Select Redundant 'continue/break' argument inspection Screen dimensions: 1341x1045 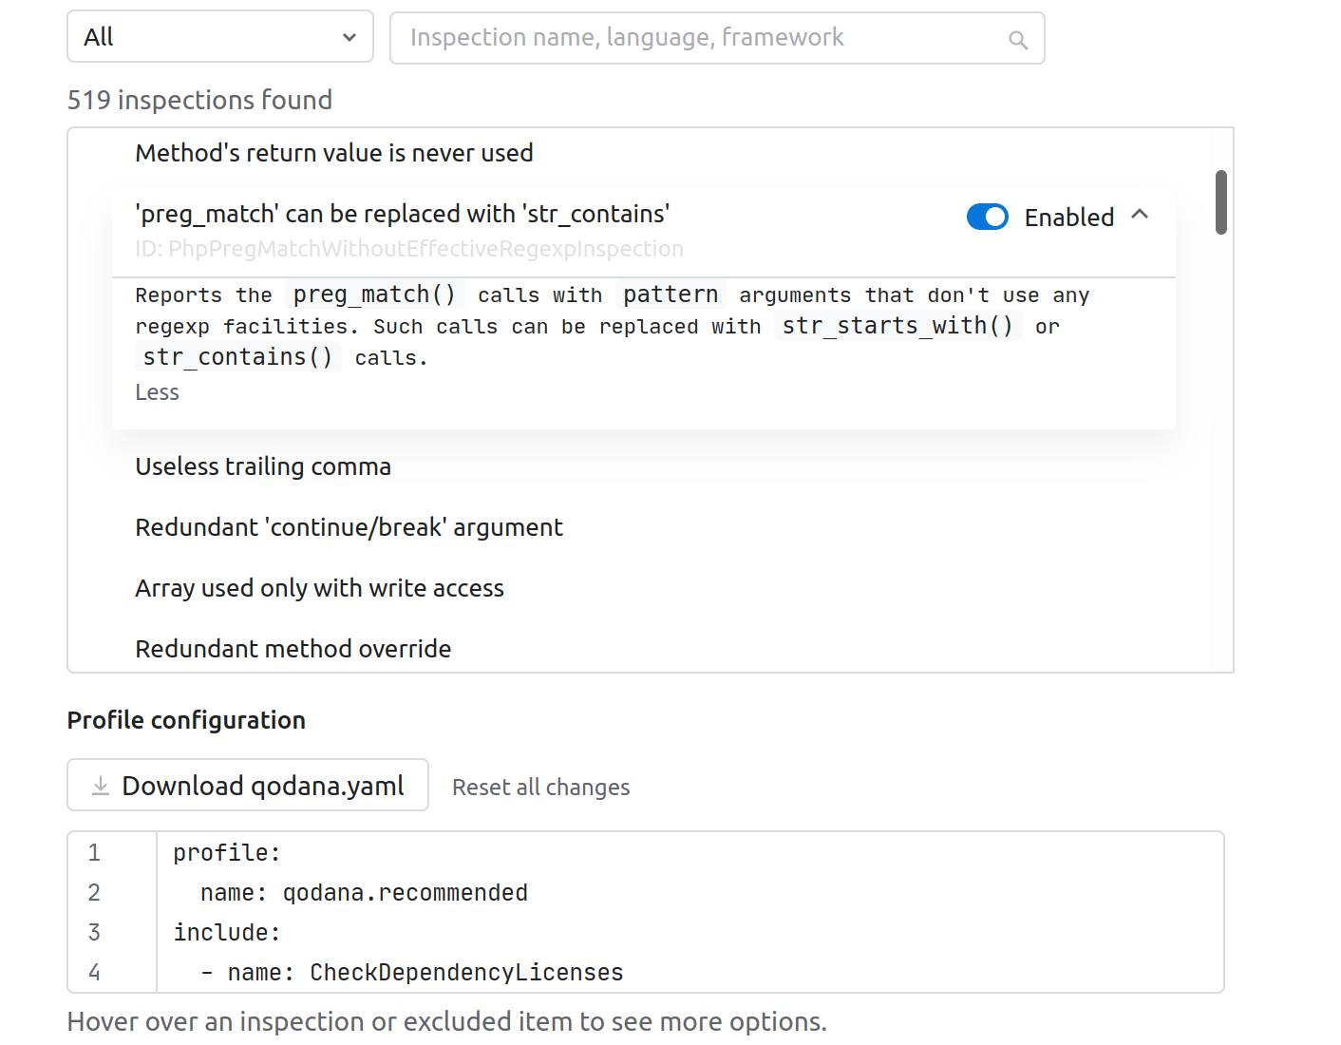349,527
